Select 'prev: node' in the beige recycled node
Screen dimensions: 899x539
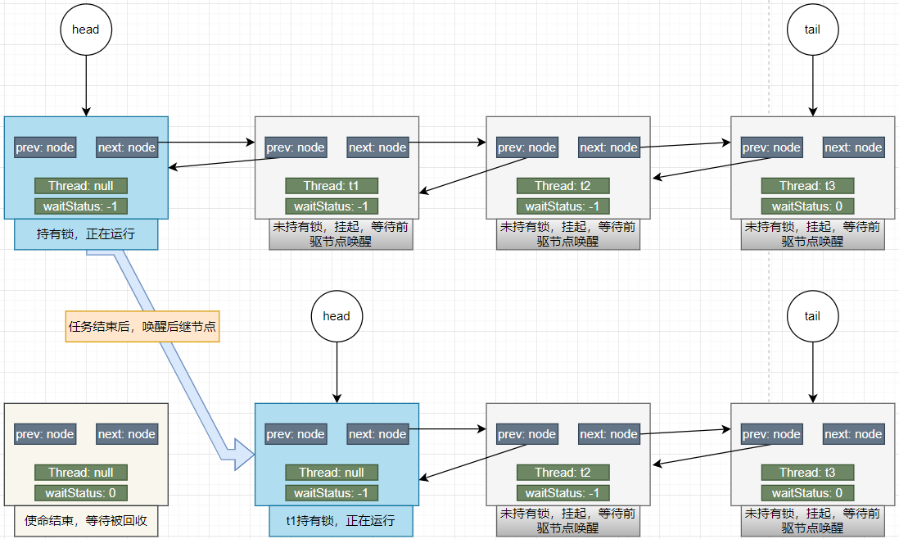click(x=45, y=434)
